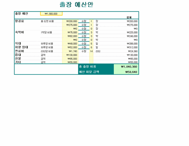Click the ₩82,000 per-night cost cell
Screen dimensions: 189x146
tap(70, 36)
